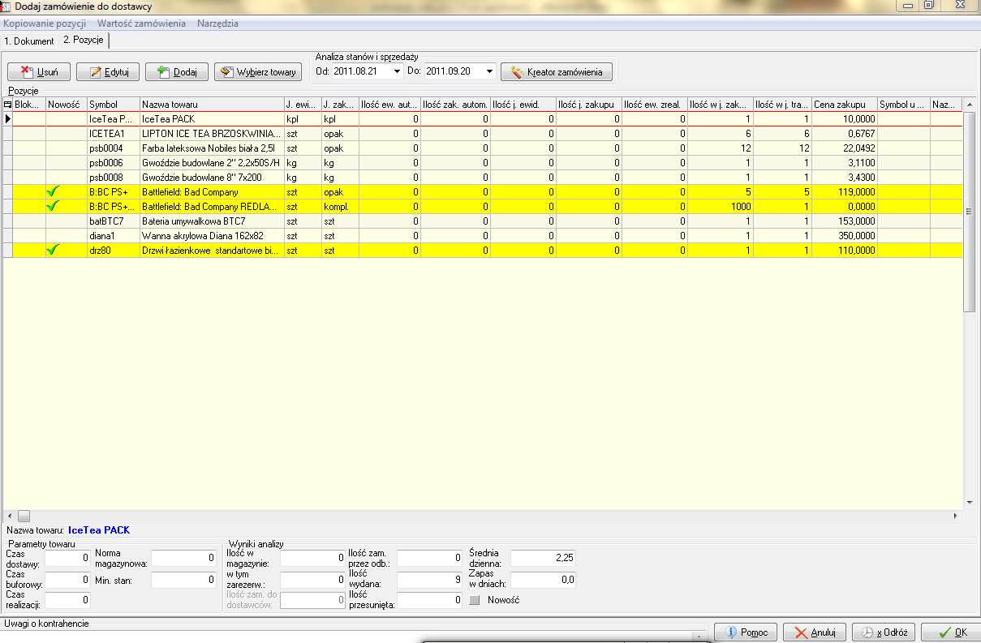Click green checkmark in drz80 row
Screen dimensions: 981x643
coord(54,250)
